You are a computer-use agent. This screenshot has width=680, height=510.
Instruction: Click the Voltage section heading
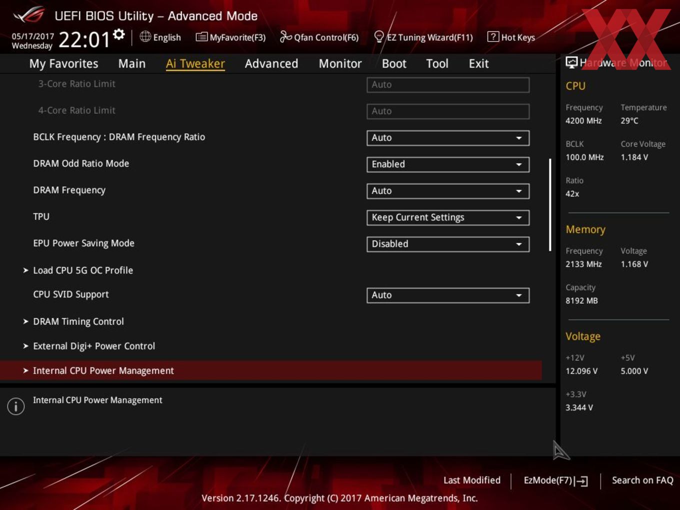coord(583,336)
